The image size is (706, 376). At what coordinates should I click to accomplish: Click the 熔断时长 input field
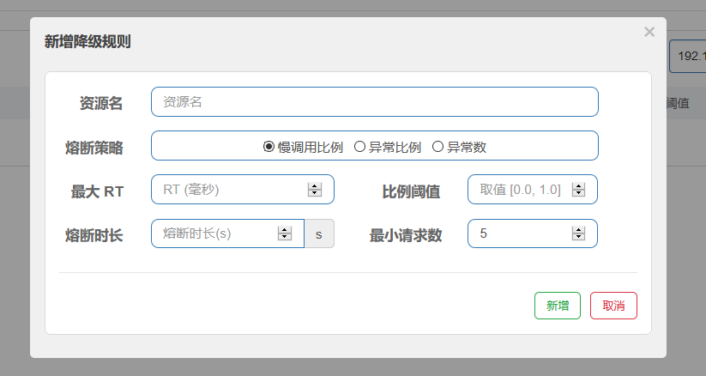click(x=214, y=233)
